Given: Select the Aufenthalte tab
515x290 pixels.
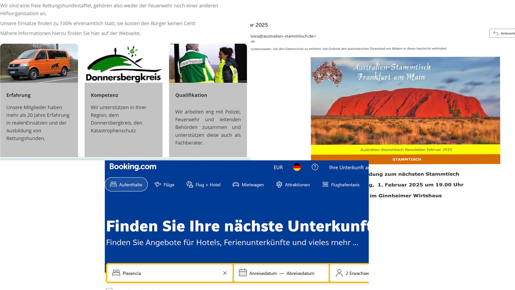Looking at the screenshot, I should tap(126, 184).
